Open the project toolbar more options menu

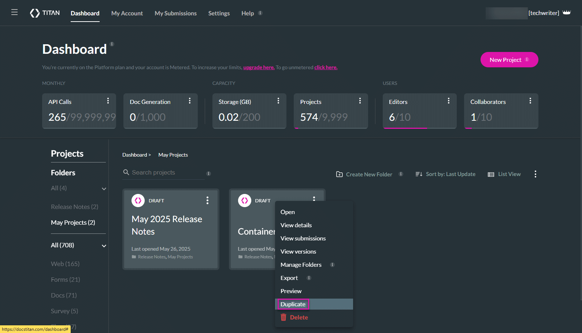pyautogui.click(x=535, y=174)
